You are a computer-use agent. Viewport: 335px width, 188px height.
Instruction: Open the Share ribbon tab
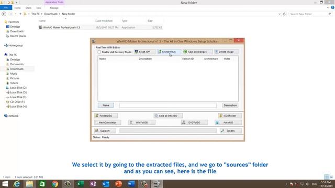click(x=28, y=8)
